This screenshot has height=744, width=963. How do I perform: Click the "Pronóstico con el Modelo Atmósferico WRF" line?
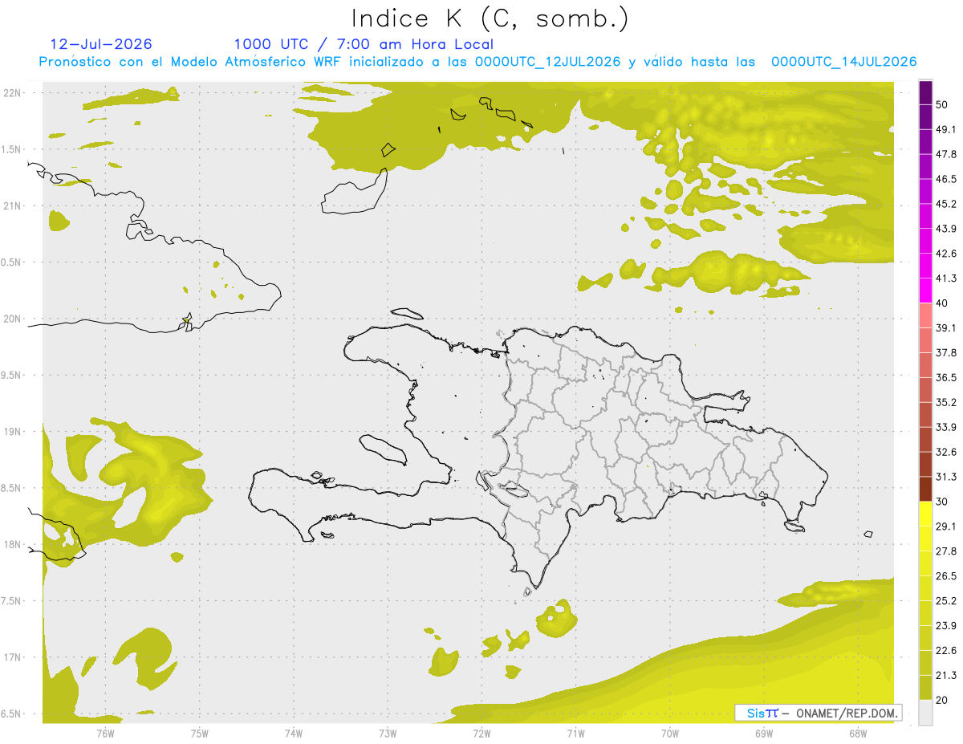tap(477, 62)
